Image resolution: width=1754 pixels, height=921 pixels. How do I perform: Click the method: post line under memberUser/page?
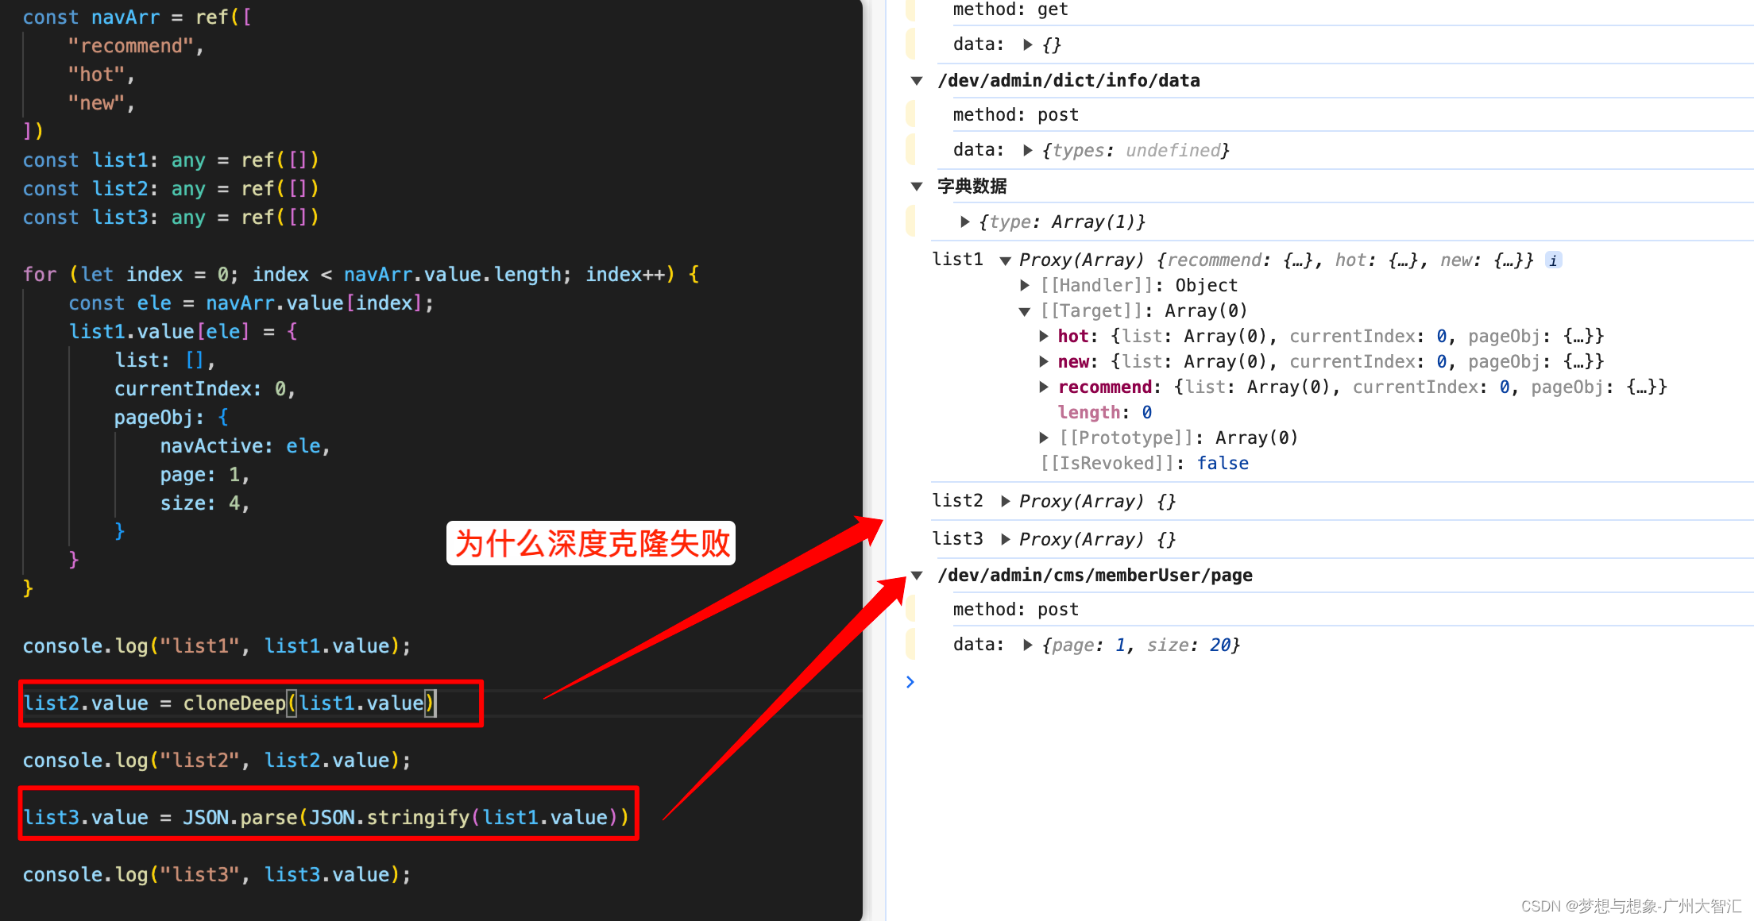click(x=1016, y=610)
